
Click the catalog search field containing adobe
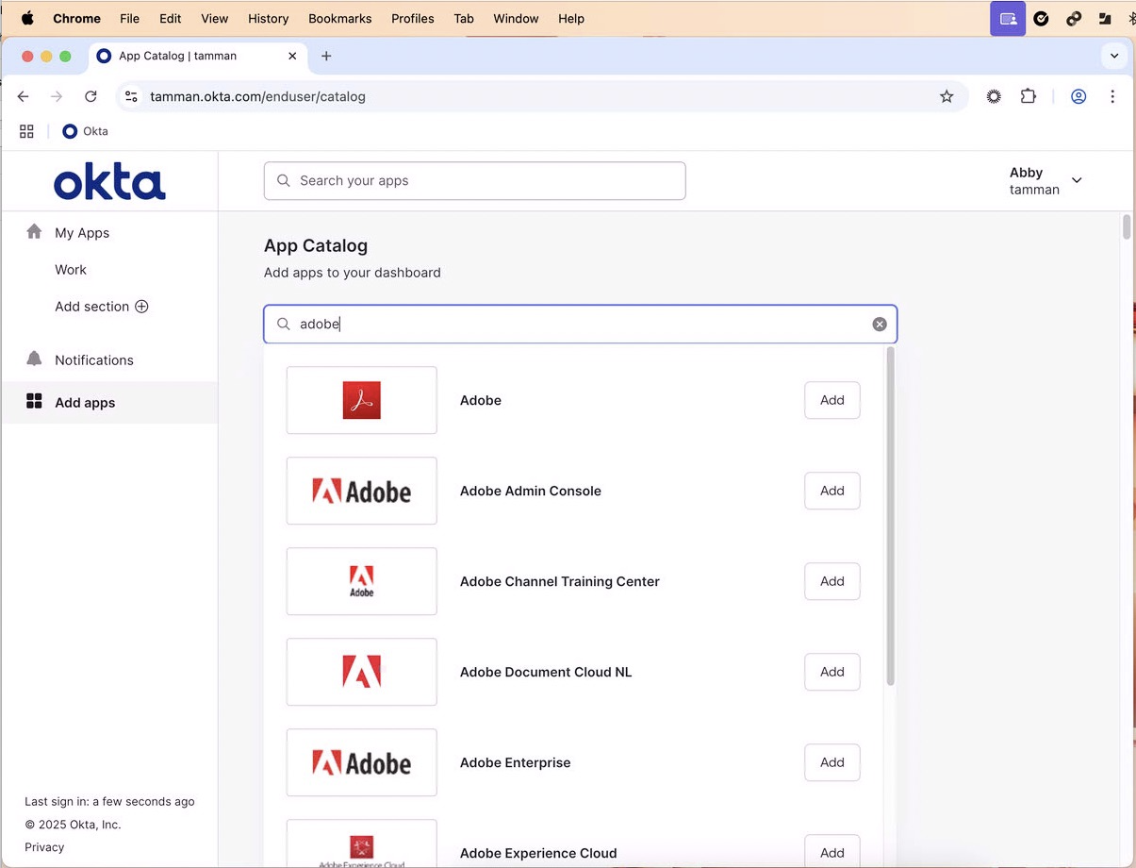580,324
